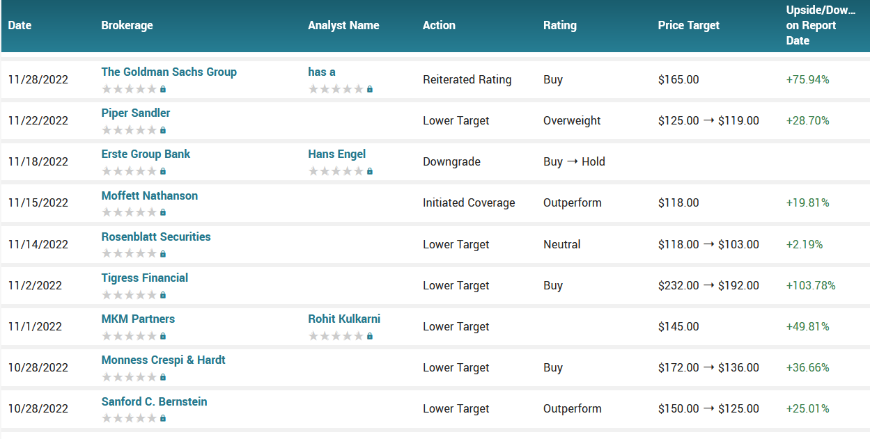This screenshot has width=870, height=439.
Task: Sort by Price Target column header
Action: click(x=688, y=25)
